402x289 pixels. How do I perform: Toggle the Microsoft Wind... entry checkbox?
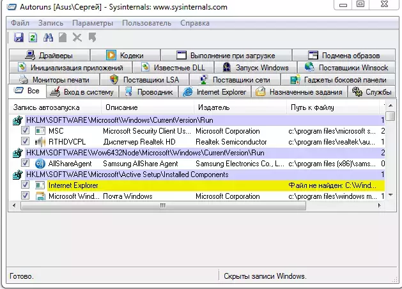click(25, 196)
